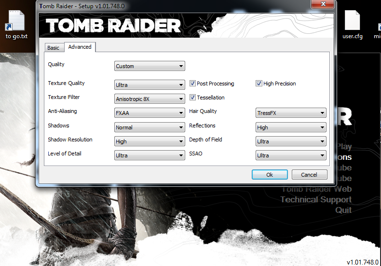381x266 pixels.
Task: Click Tomb Raider Web launcher link
Action: tap(317, 189)
